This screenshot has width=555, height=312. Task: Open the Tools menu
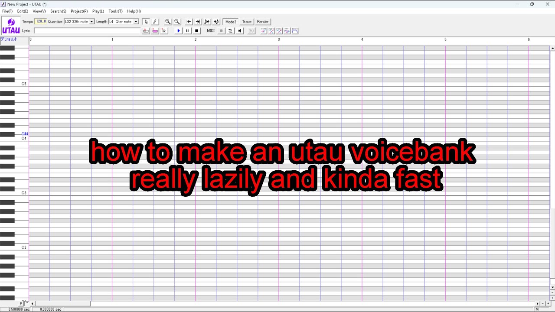pyautogui.click(x=115, y=11)
